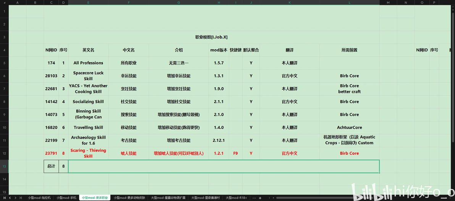Click the 无需三选一 cell

click(x=179, y=63)
